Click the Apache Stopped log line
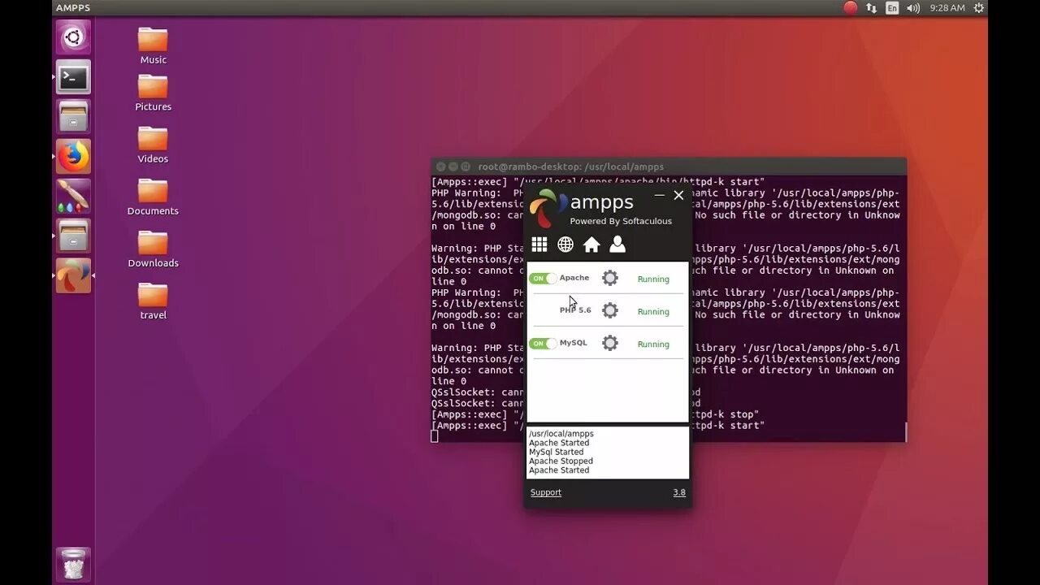The width and height of the screenshot is (1040, 585). pyautogui.click(x=561, y=461)
